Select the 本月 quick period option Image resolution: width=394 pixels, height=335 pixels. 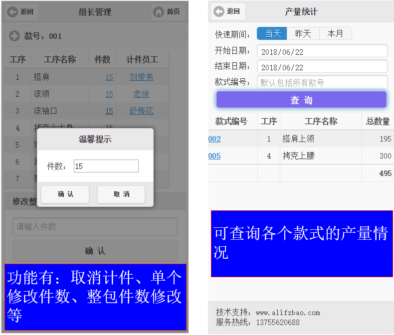335,33
